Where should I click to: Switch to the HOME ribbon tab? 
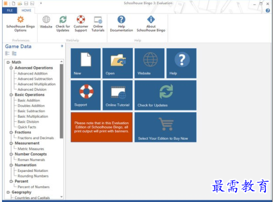click(x=26, y=11)
